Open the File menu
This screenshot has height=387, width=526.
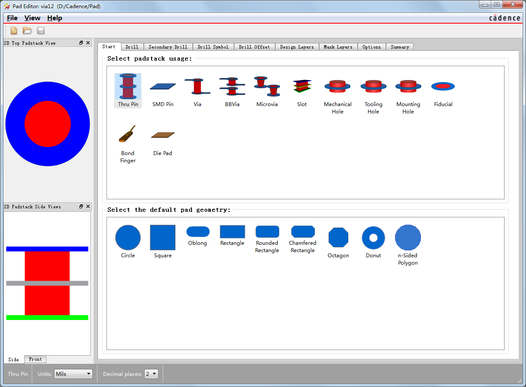12,18
